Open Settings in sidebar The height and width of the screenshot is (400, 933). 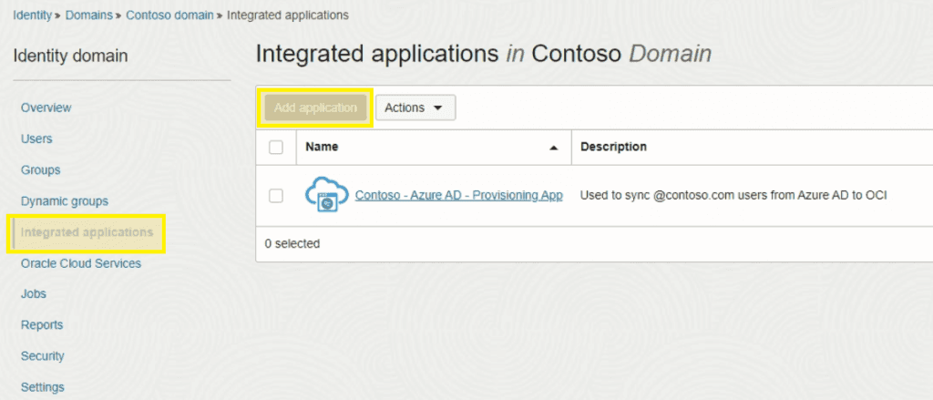point(42,387)
